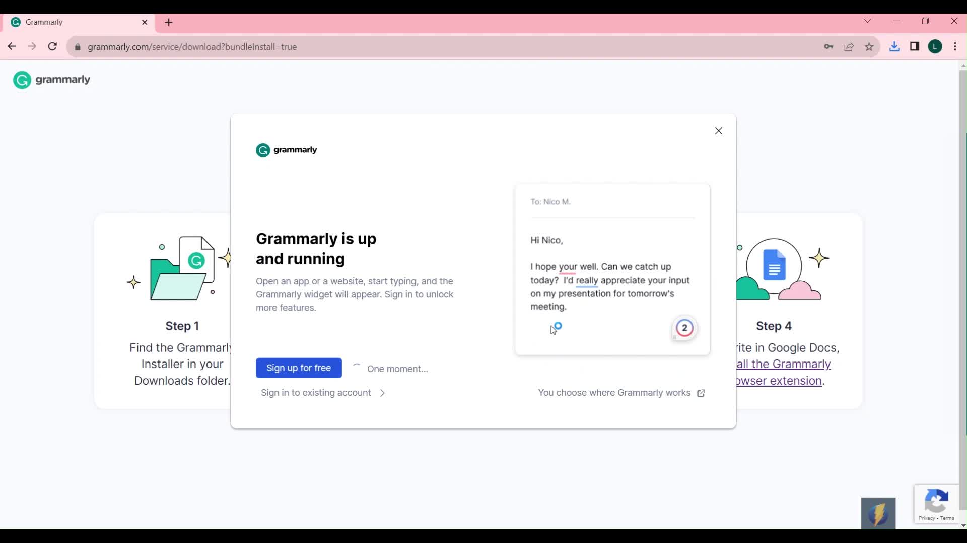Restore down the browser window
This screenshot has height=543, width=967.
925,21
